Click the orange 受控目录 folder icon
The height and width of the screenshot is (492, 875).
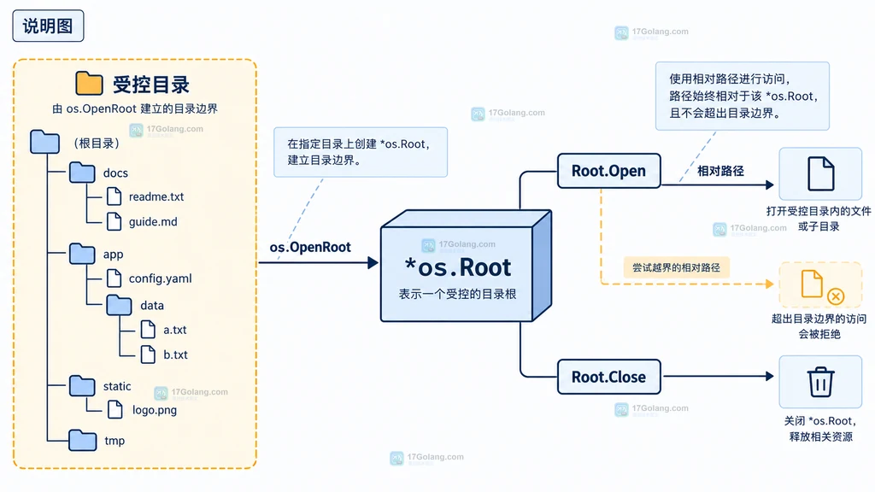coord(89,84)
